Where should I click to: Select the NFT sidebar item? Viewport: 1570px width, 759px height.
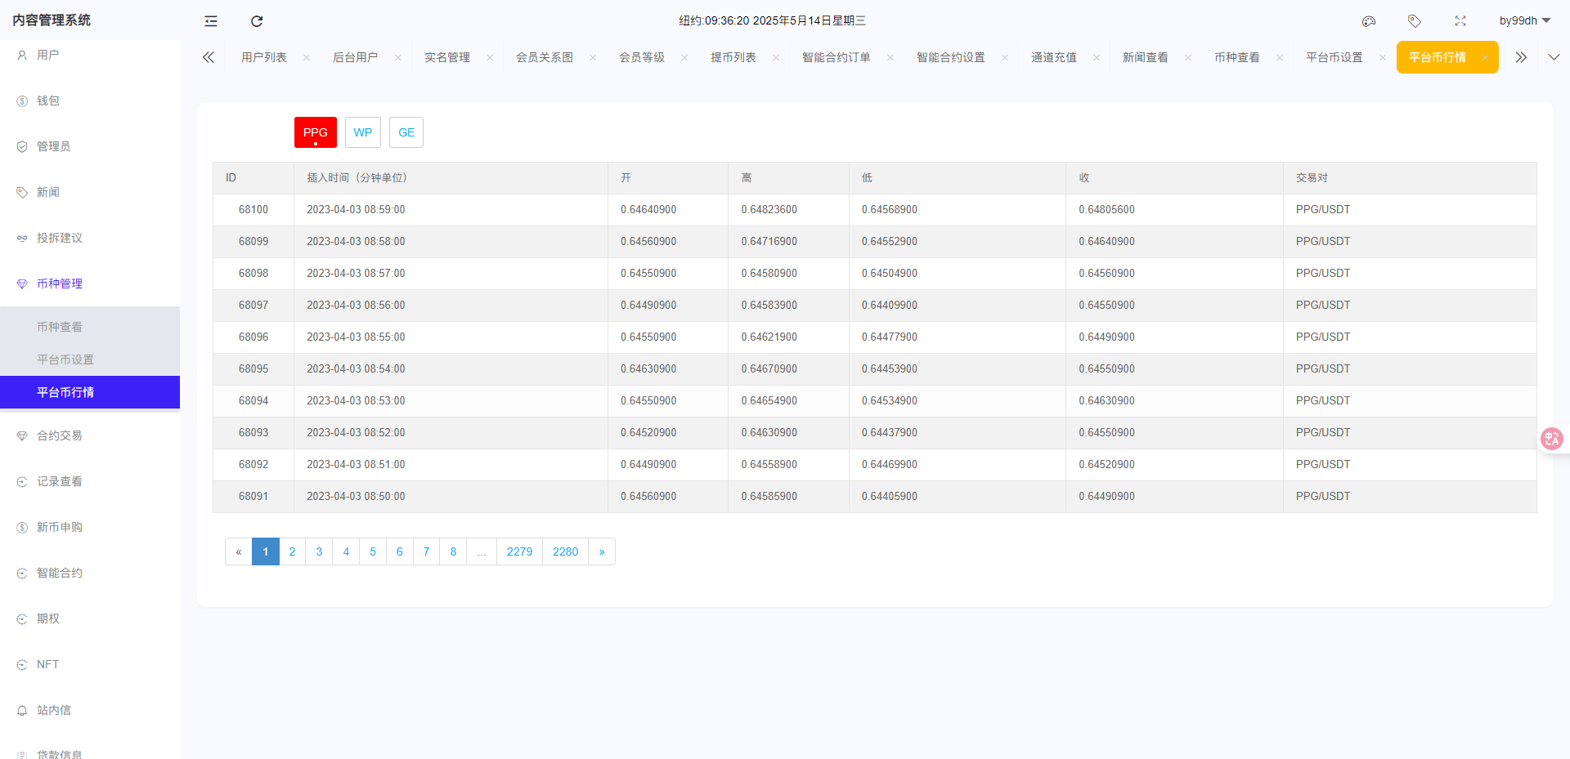coord(47,664)
